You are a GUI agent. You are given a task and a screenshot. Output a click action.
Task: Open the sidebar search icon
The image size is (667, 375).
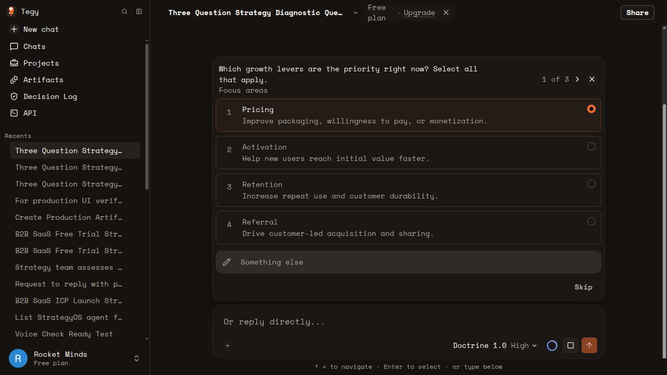pyautogui.click(x=125, y=11)
